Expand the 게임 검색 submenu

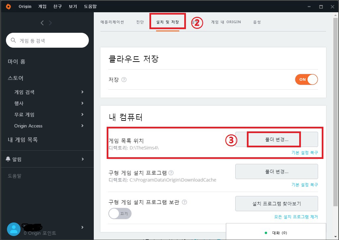(x=83, y=92)
